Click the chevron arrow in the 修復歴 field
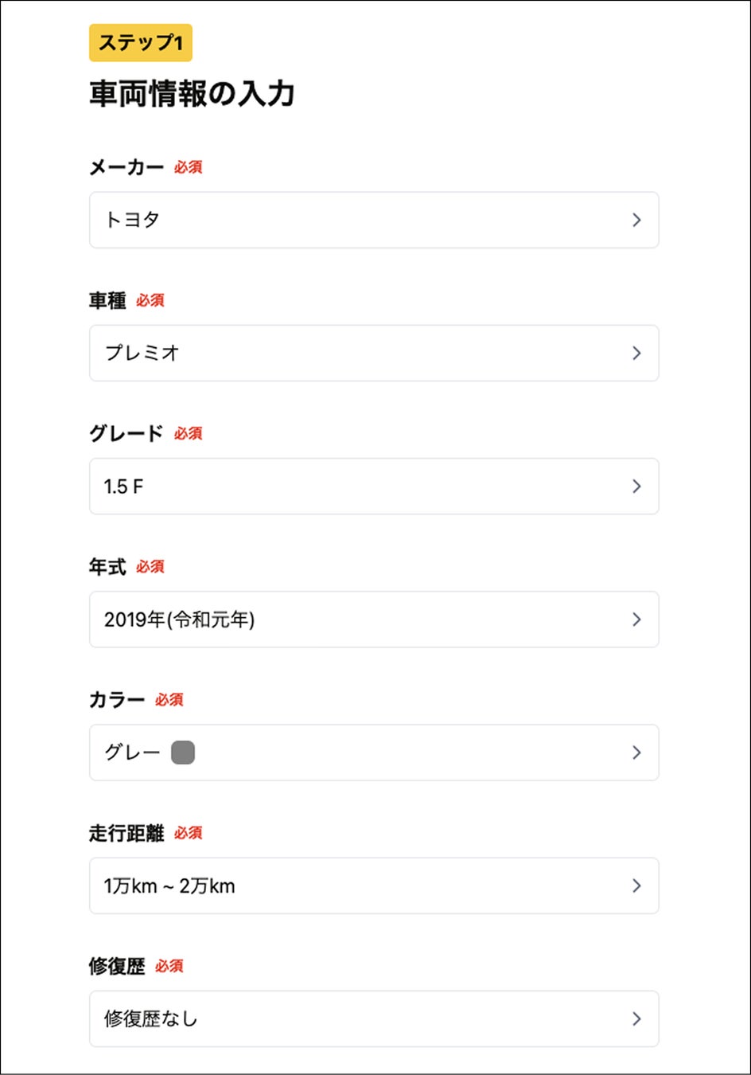 click(x=636, y=1018)
